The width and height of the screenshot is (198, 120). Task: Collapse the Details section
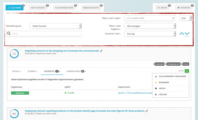17,71
